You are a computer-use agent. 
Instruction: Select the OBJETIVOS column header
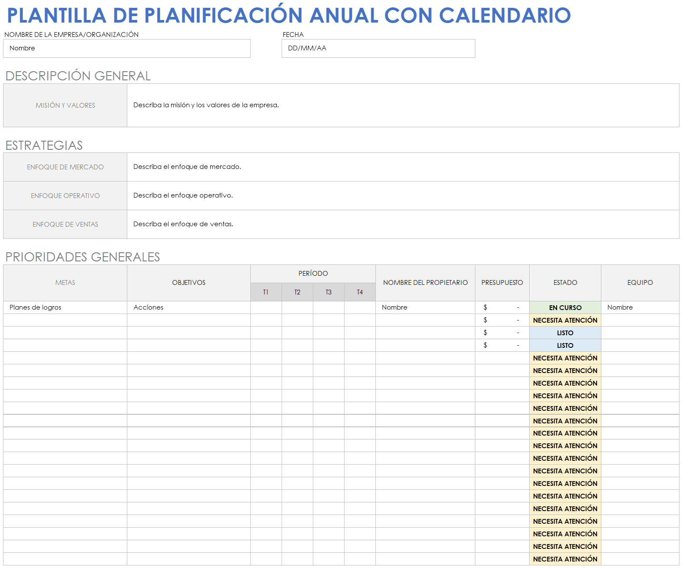tap(189, 283)
